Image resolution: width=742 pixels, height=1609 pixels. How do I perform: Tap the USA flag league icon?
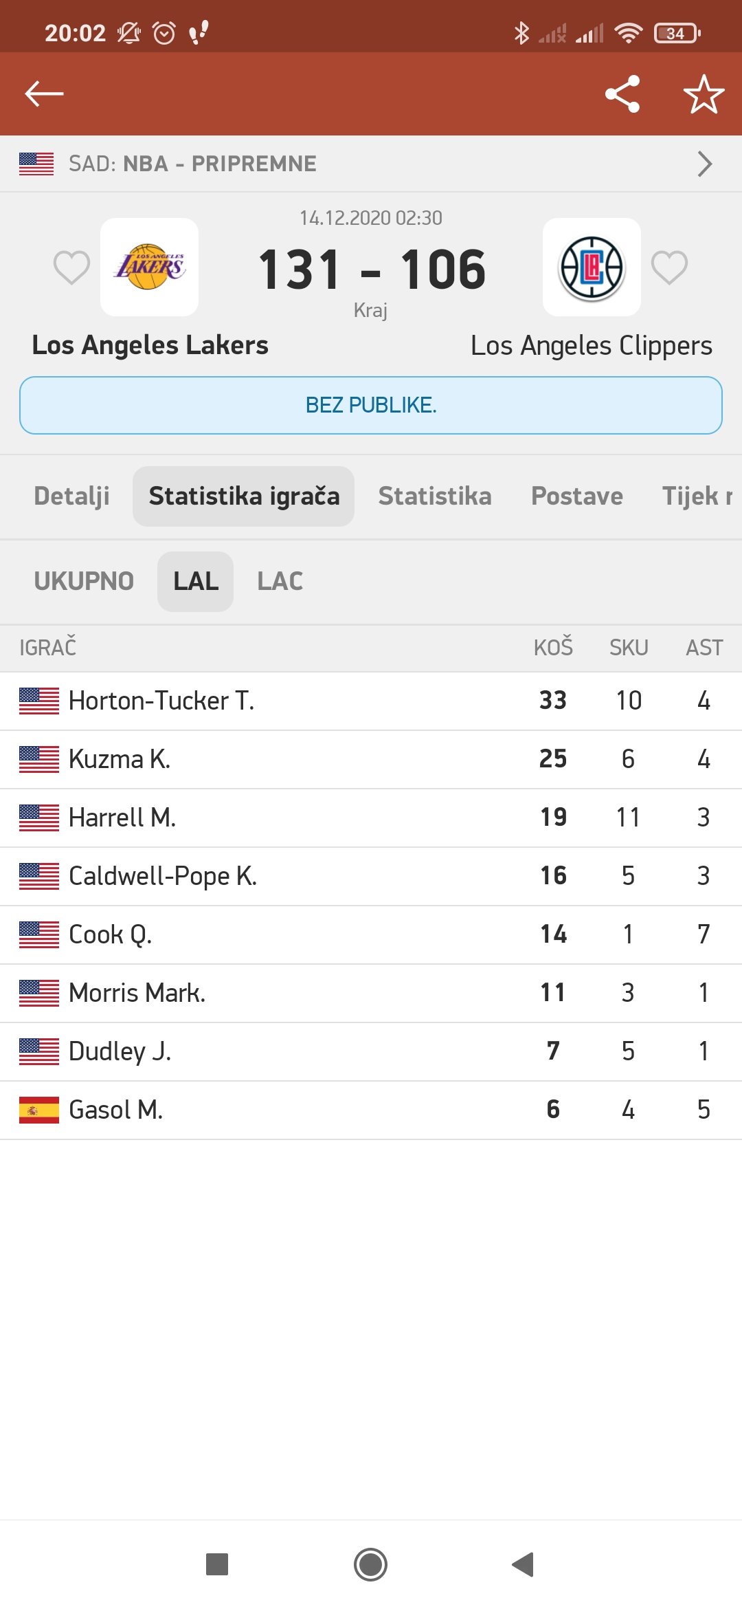(36, 164)
